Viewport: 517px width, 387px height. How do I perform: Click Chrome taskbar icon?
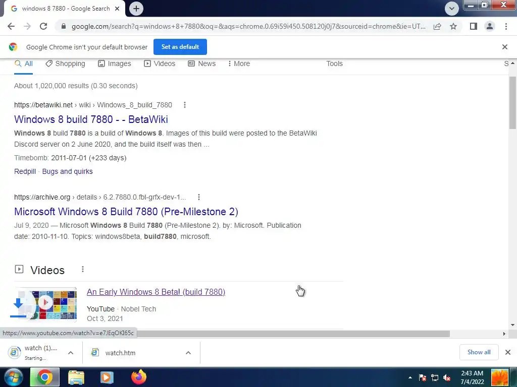(45, 377)
